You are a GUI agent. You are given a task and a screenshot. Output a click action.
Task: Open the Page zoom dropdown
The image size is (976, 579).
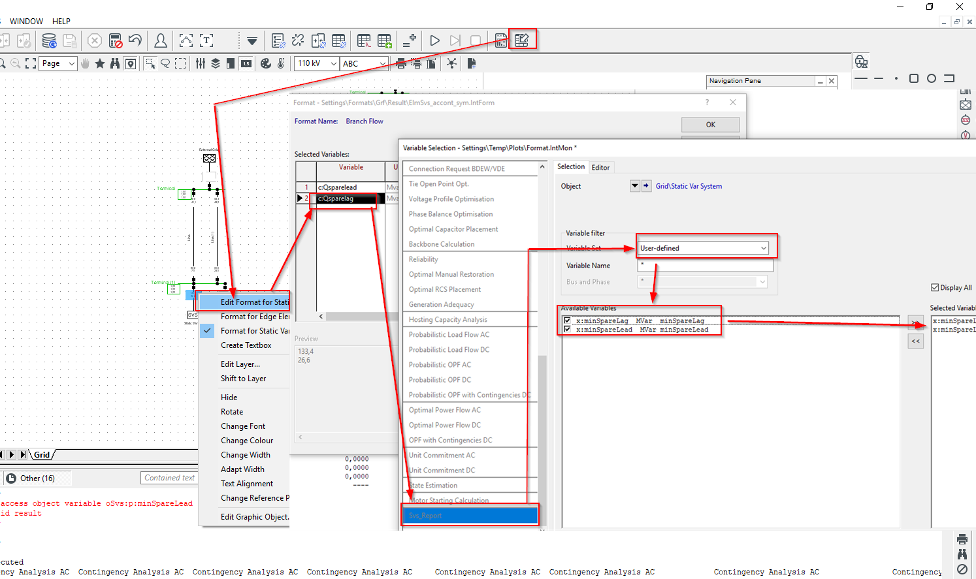pos(71,63)
